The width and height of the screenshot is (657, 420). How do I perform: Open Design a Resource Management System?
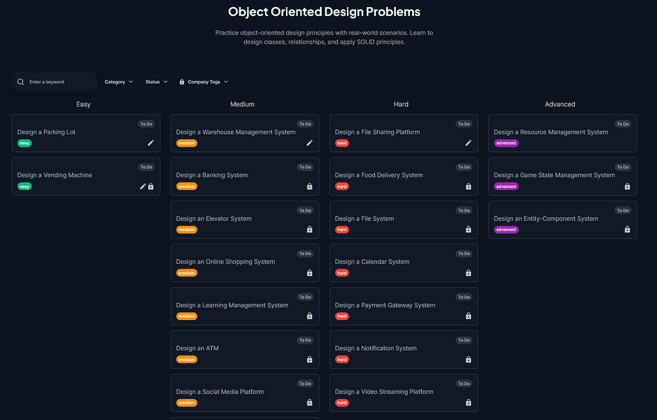pos(562,133)
